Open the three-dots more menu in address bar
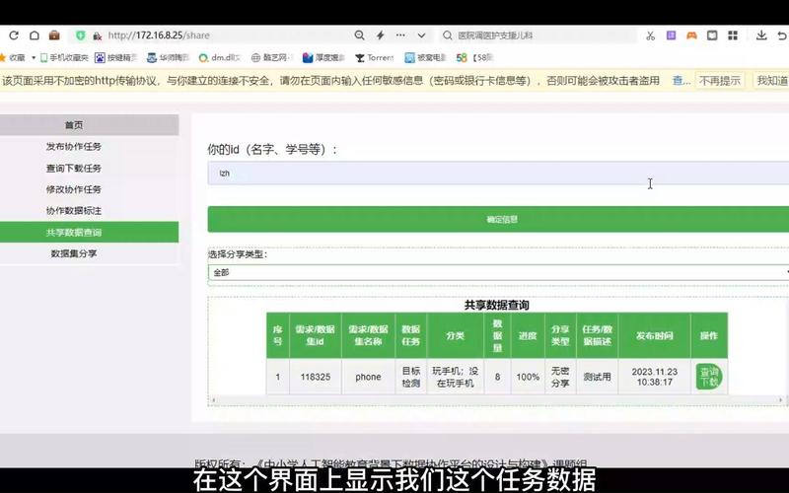Image resolution: width=789 pixels, height=493 pixels. point(400,35)
